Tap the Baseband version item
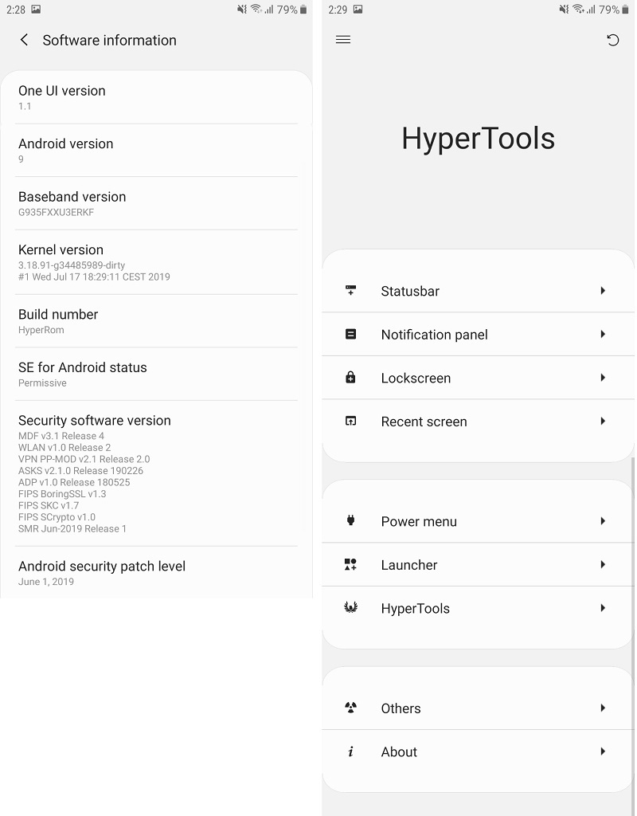The width and height of the screenshot is (637, 816). pos(156,203)
